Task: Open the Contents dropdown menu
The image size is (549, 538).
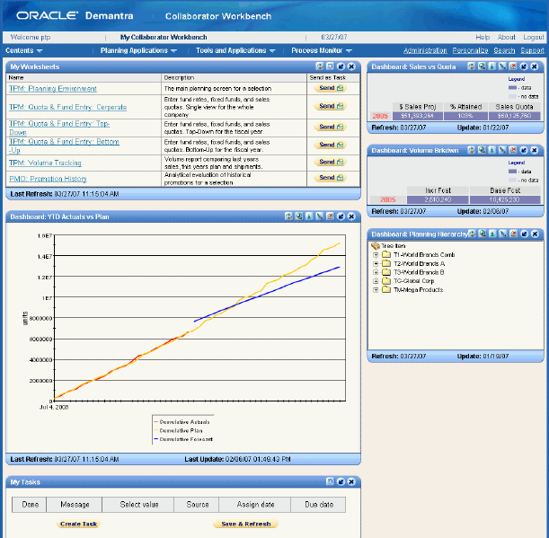Action: (x=23, y=50)
